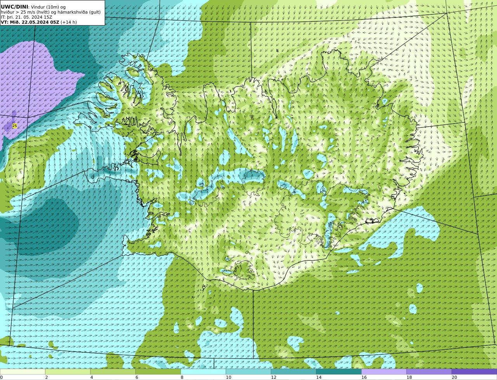Click the legend scale value "16"
Image resolution: width=497 pixels, height=380 pixels.
(x=364, y=377)
